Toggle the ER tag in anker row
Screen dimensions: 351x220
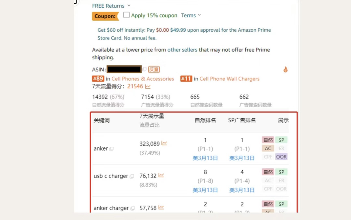281,148
